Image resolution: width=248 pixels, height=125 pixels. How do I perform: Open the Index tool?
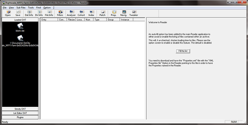point(91,13)
